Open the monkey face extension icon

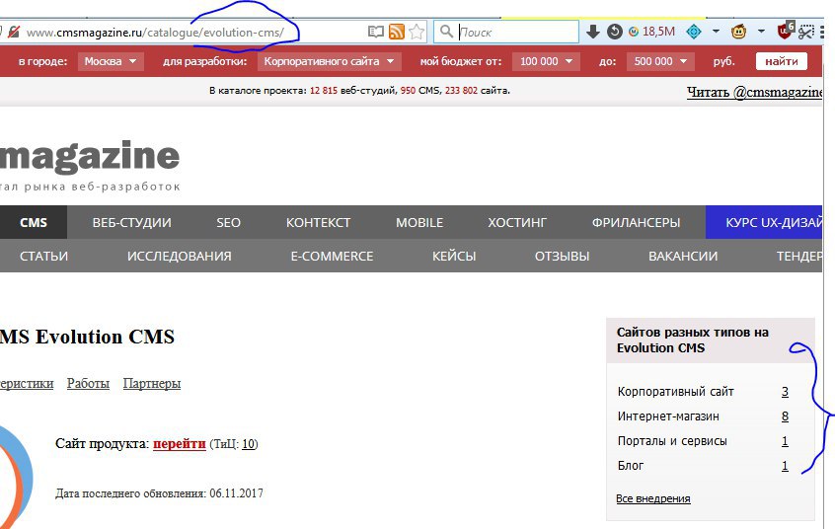point(738,32)
